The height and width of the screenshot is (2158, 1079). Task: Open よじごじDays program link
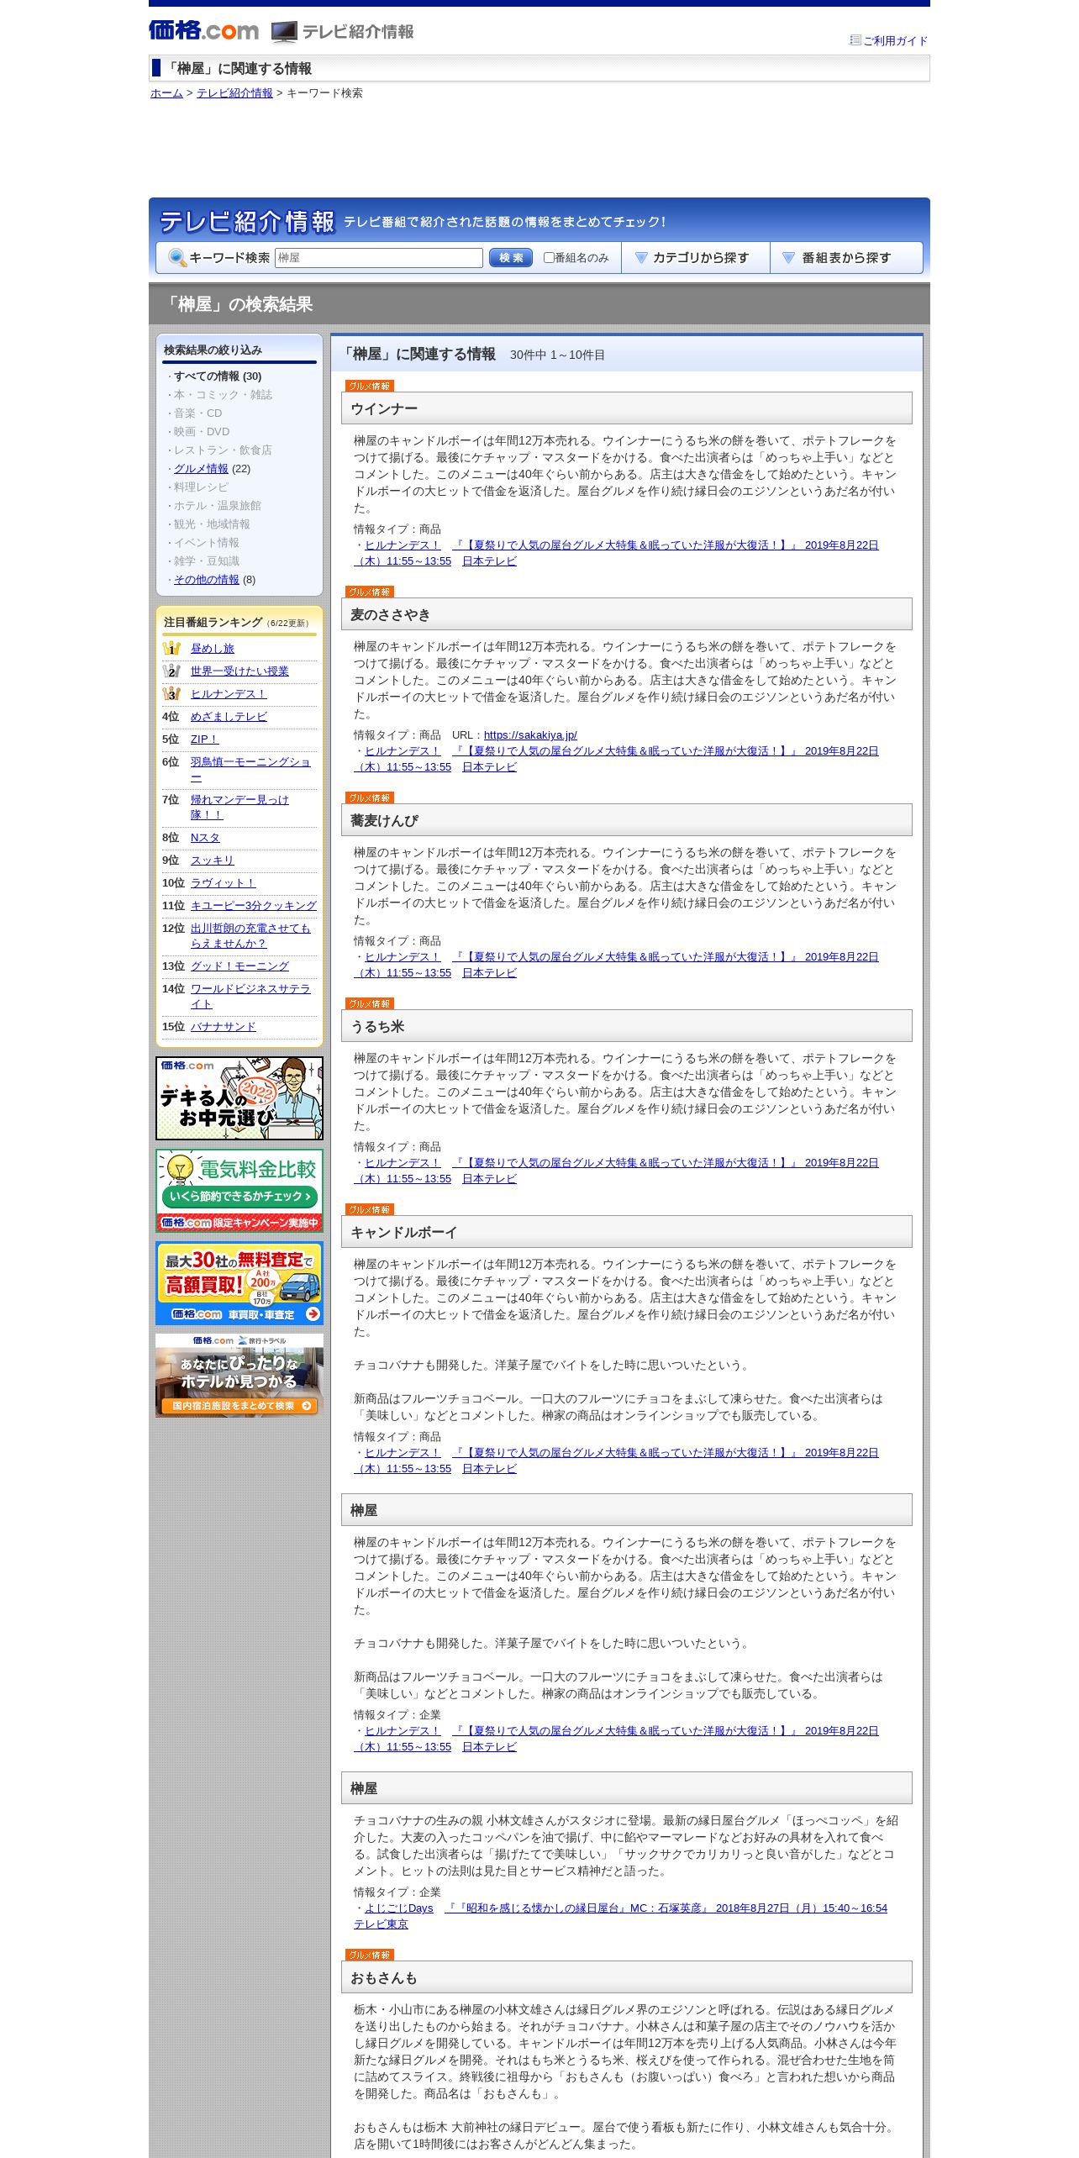[x=398, y=1908]
